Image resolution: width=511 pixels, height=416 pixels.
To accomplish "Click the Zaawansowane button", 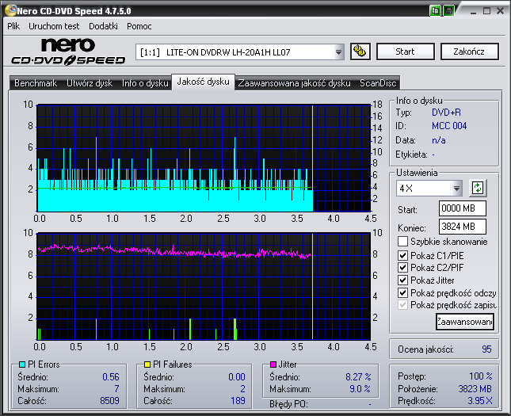I will 464,322.
